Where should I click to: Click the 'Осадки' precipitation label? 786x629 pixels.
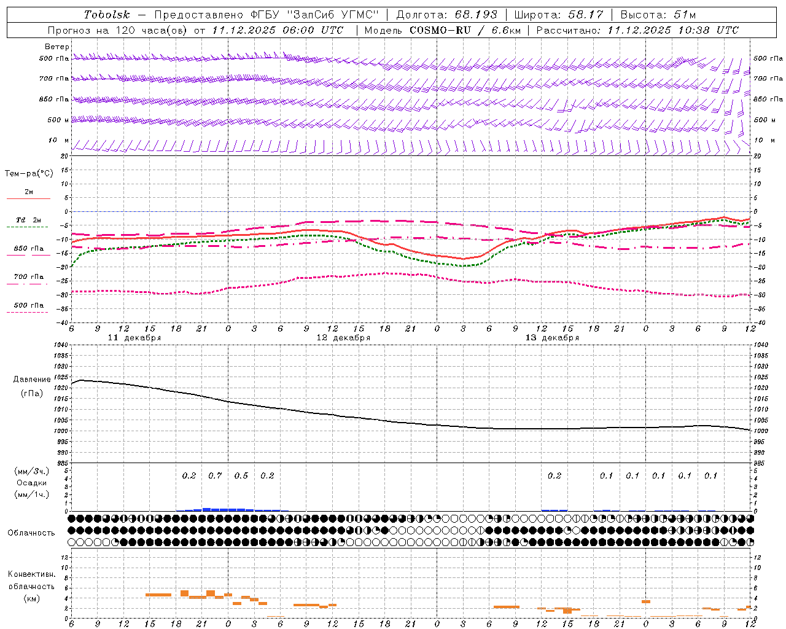coord(32,483)
